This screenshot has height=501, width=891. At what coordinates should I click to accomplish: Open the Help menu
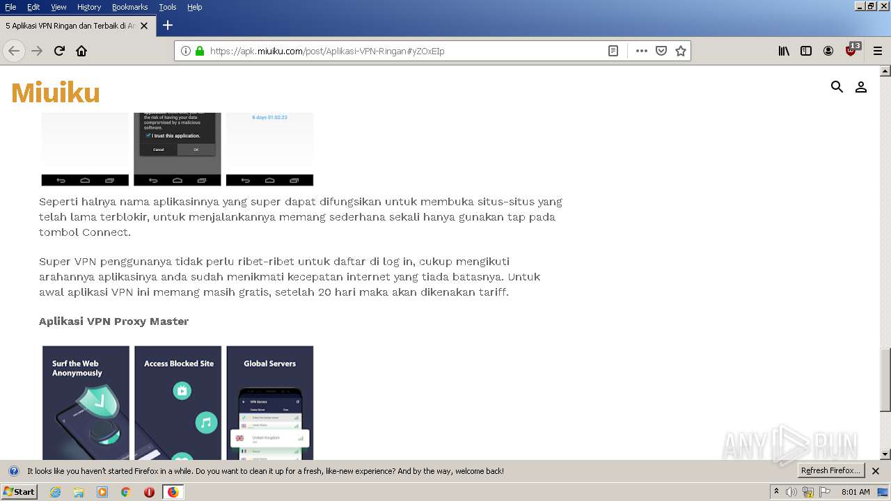(195, 7)
